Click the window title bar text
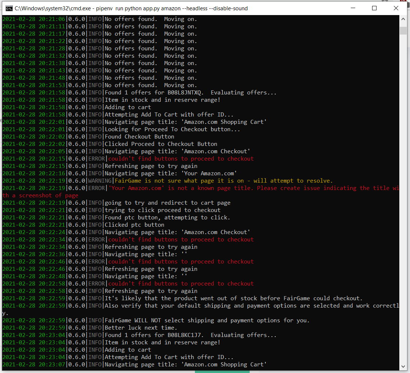This screenshot has width=410, height=373. [x=131, y=8]
